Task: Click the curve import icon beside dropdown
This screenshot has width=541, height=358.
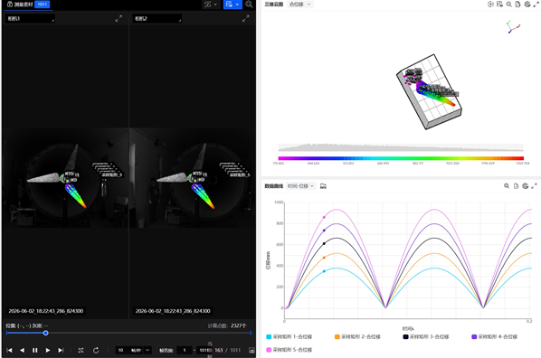Action: pos(323,186)
